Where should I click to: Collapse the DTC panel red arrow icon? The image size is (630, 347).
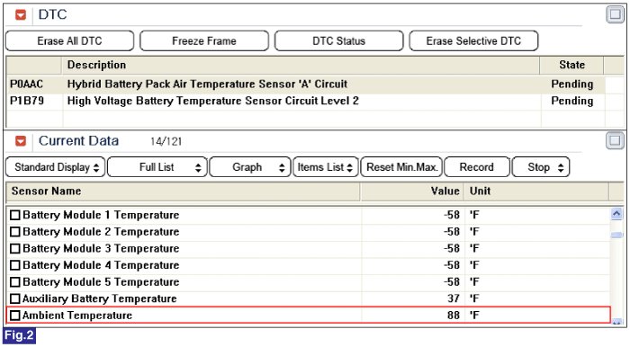[21, 15]
